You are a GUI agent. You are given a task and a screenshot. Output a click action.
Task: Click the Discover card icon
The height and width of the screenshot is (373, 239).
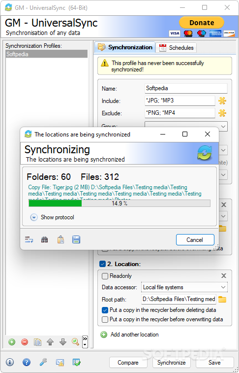click(229, 34)
